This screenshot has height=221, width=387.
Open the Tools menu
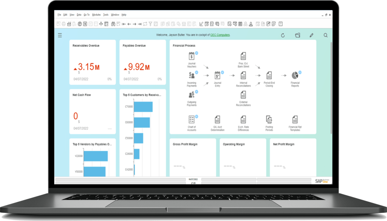(106, 15)
